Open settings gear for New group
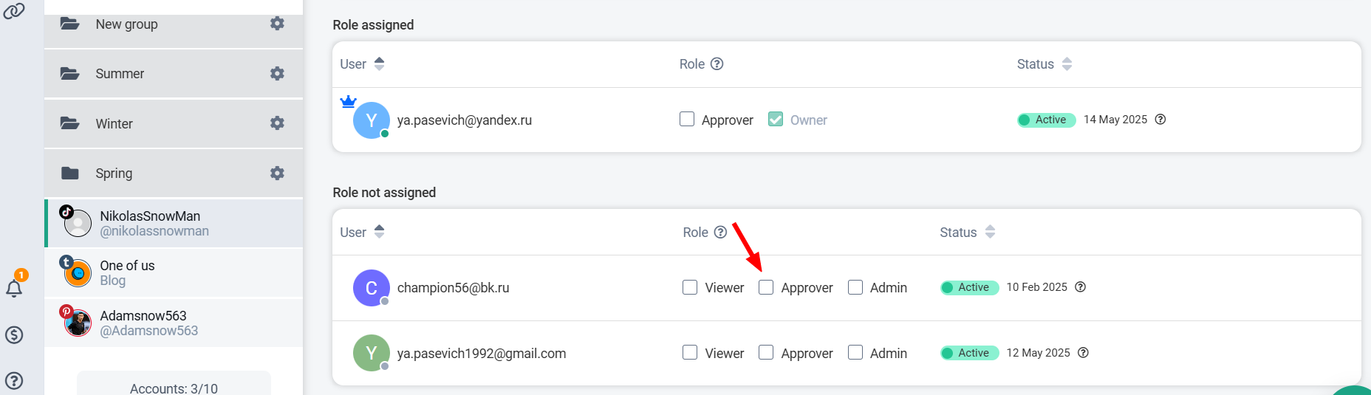 click(x=277, y=24)
